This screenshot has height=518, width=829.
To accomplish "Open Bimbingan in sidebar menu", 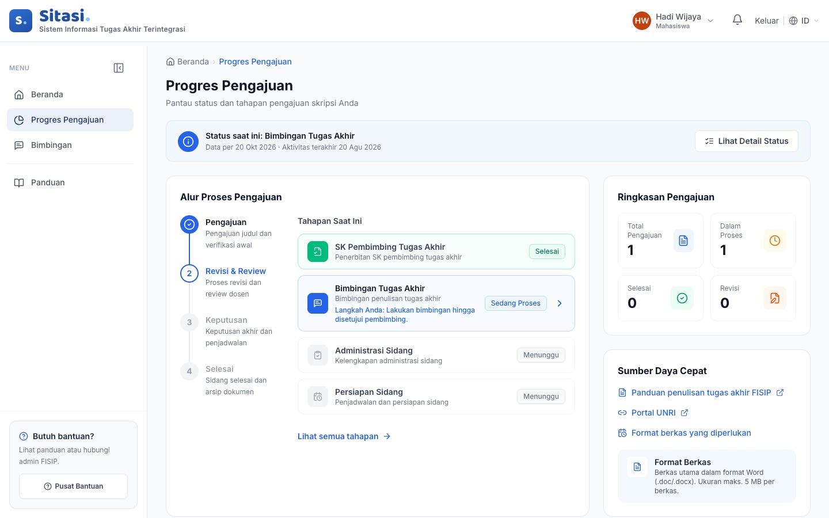I will click(70, 145).
